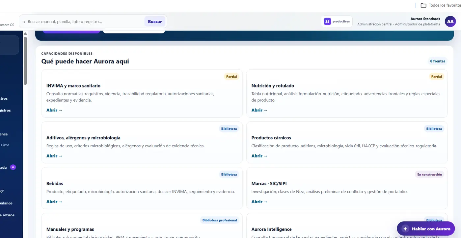Screen dimensions: 461x238
Task: Open Manuales y programas card title
Action: 70,229
